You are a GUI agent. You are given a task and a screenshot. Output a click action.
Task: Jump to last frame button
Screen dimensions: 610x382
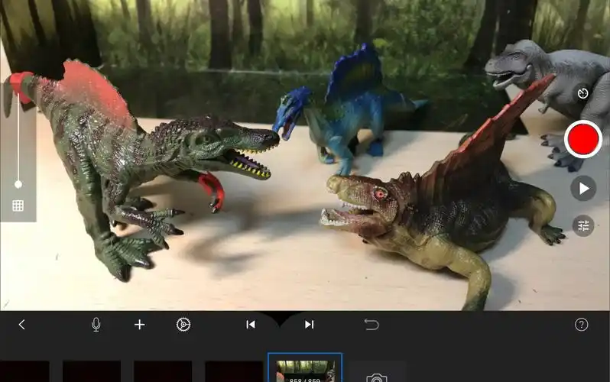tap(309, 325)
